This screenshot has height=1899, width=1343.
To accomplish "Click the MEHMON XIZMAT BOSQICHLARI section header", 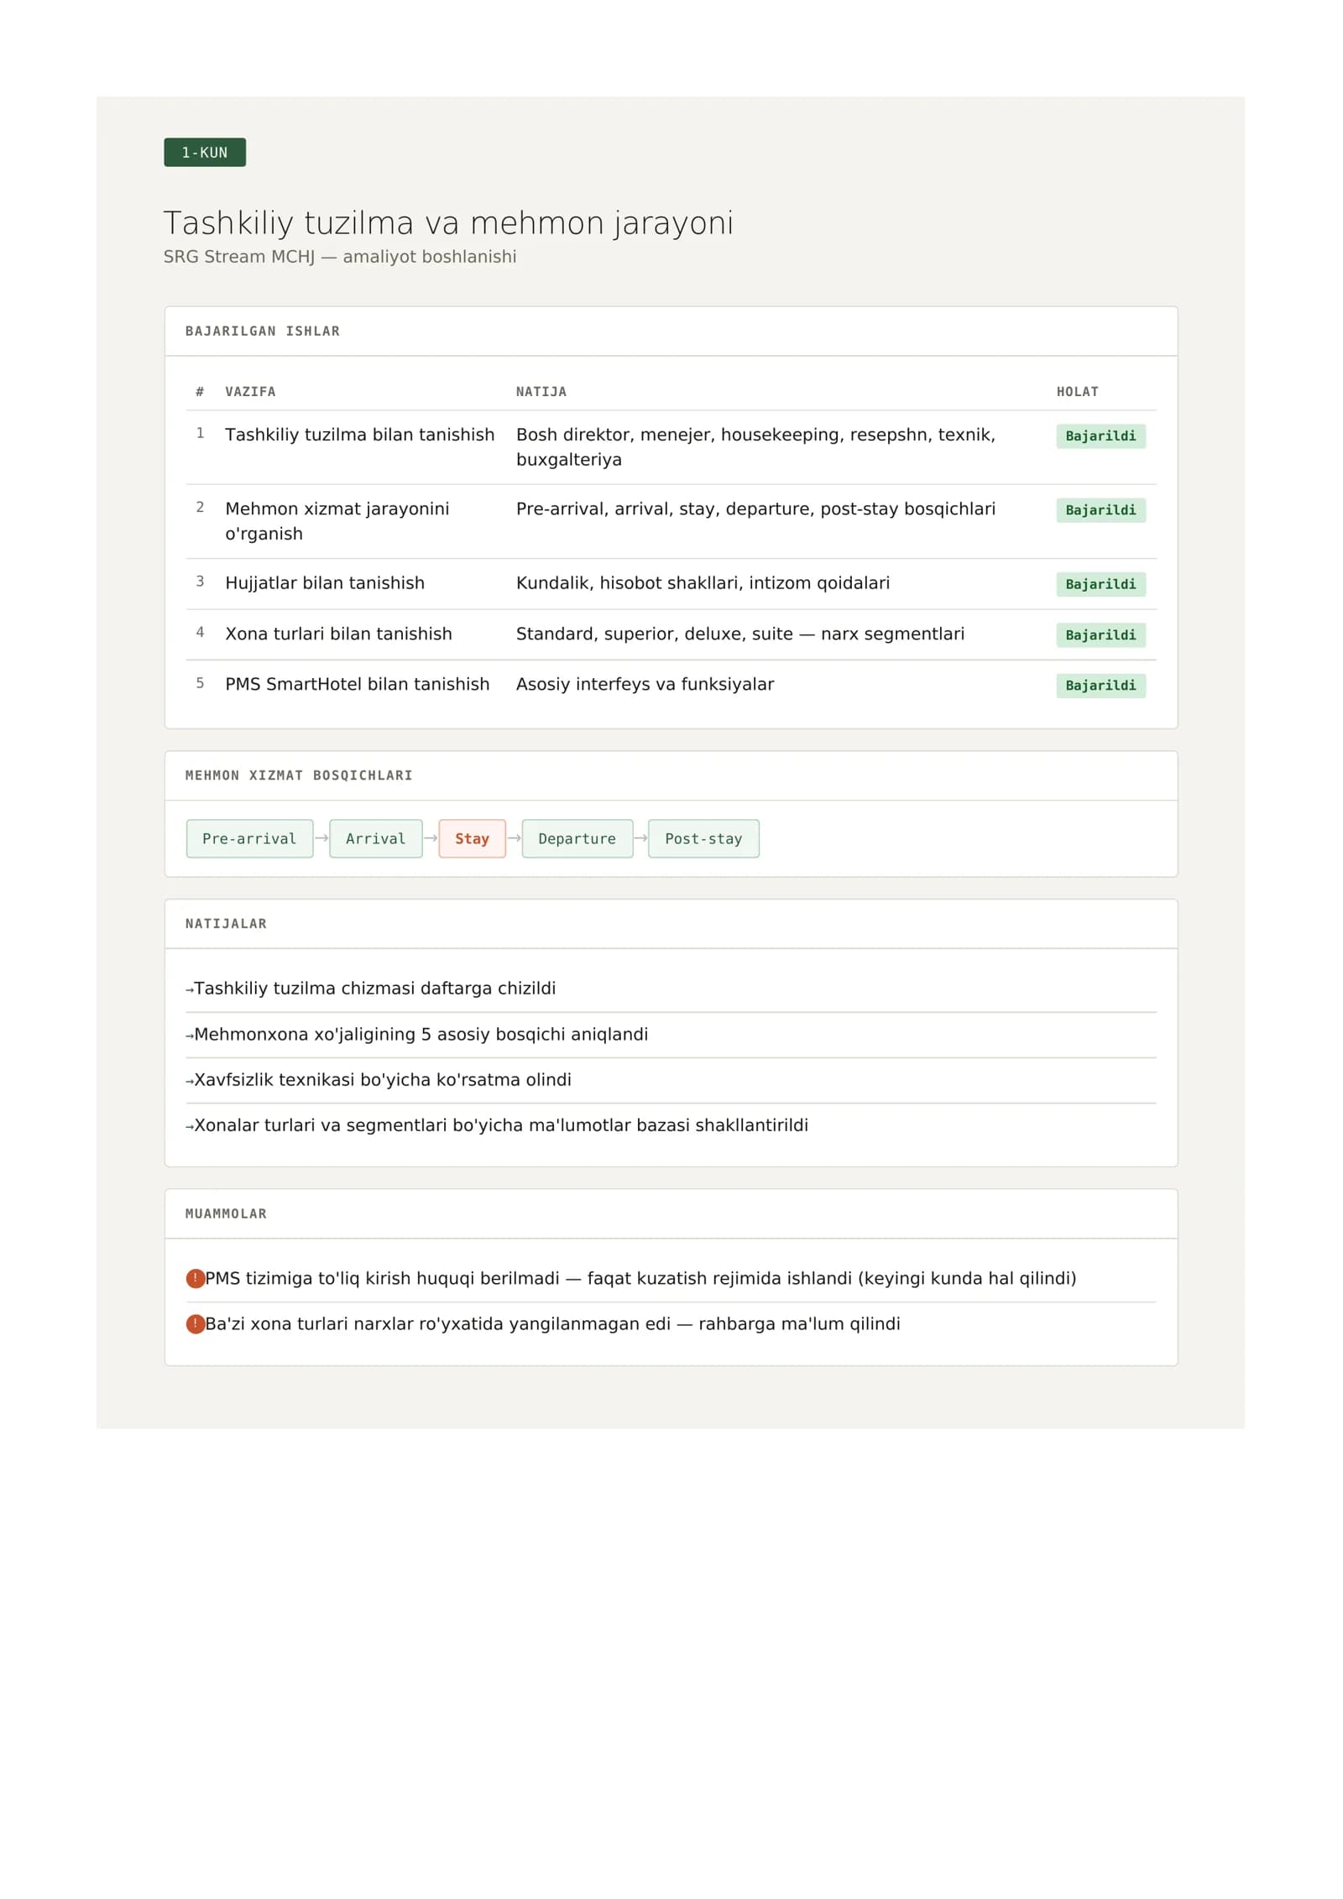I will tap(299, 775).
